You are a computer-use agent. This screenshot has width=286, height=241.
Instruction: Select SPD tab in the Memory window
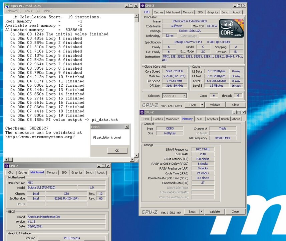200,119
